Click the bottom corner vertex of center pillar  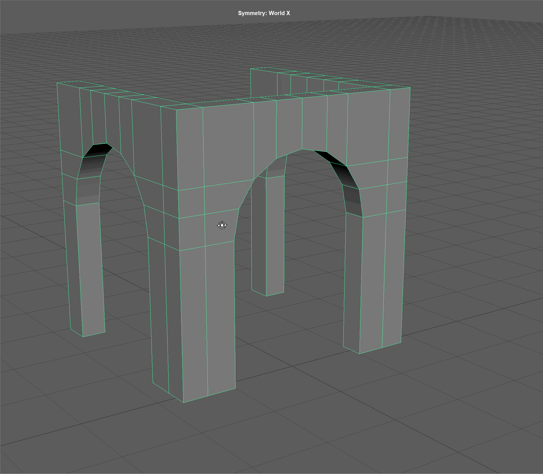[x=183, y=402]
